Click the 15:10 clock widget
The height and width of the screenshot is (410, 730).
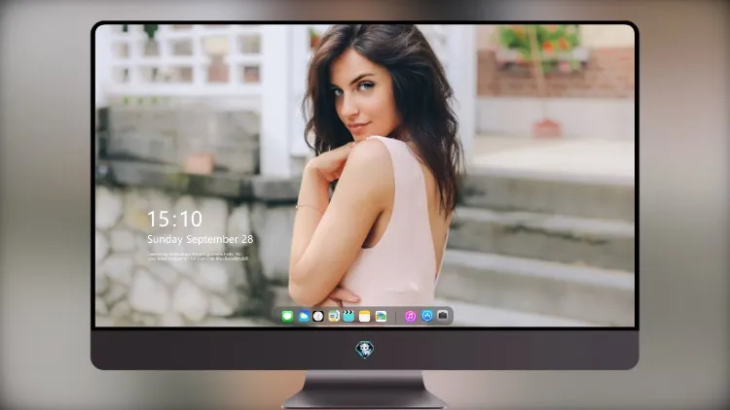tap(175, 219)
